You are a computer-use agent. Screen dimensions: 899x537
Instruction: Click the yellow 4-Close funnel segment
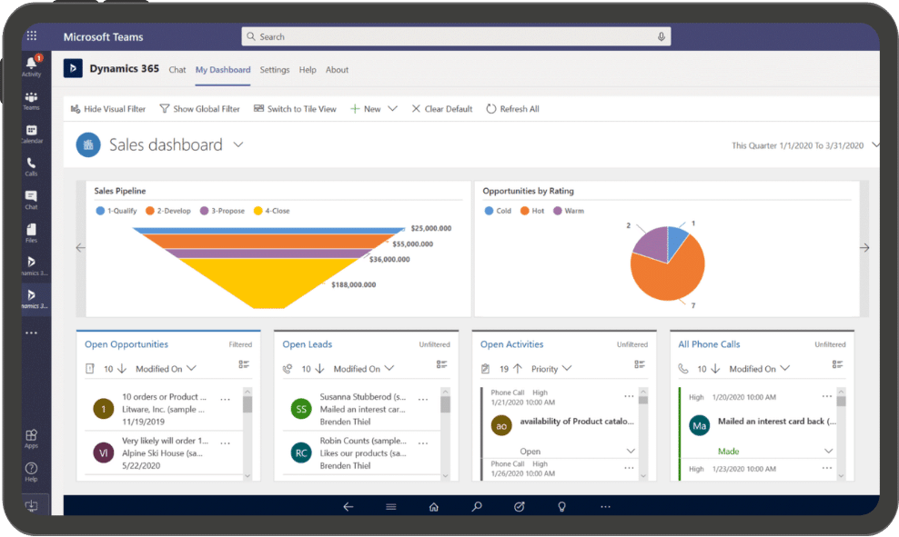pyautogui.click(x=268, y=283)
